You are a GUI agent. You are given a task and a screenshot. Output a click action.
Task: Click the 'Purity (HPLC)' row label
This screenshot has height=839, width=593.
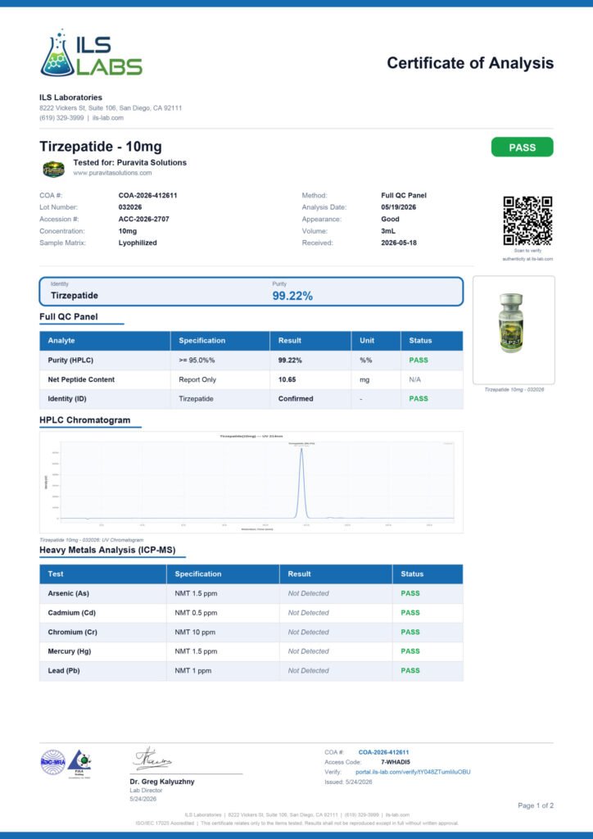[x=70, y=361]
